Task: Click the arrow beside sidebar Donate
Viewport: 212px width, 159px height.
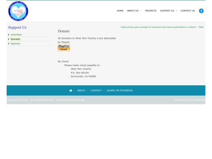Action: tap(9, 39)
